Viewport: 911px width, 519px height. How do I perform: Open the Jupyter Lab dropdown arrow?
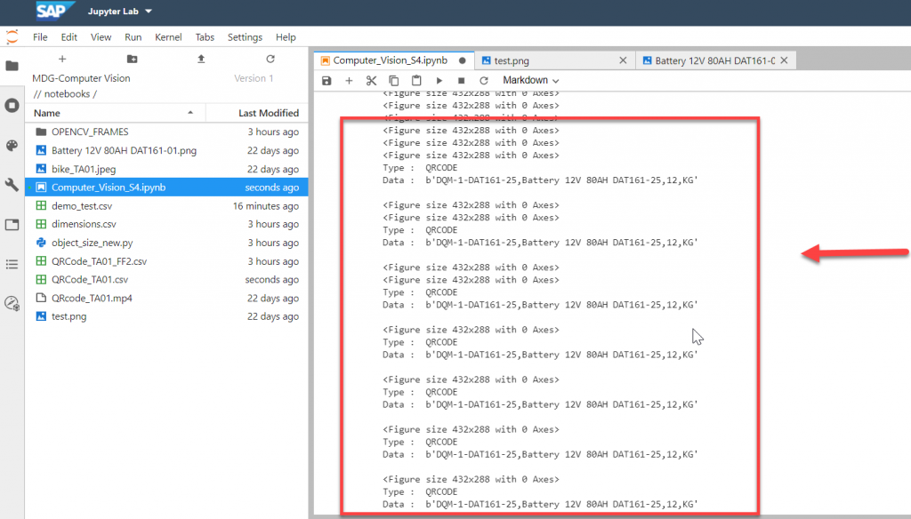(x=149, y=12)
